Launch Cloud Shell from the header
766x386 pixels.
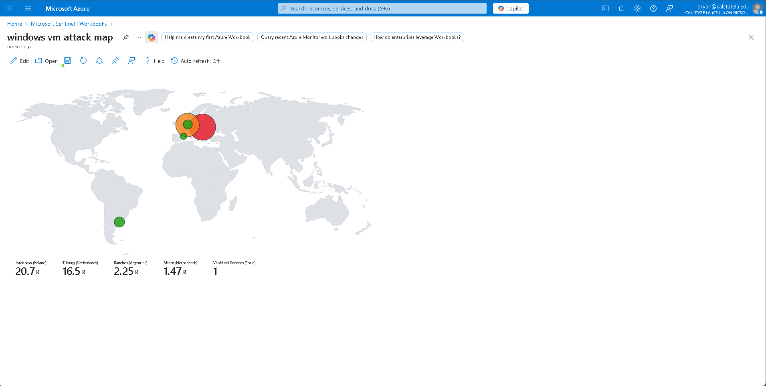(x=605, y=8)
